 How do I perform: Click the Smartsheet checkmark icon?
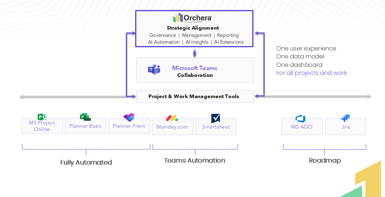click(216, 119)
